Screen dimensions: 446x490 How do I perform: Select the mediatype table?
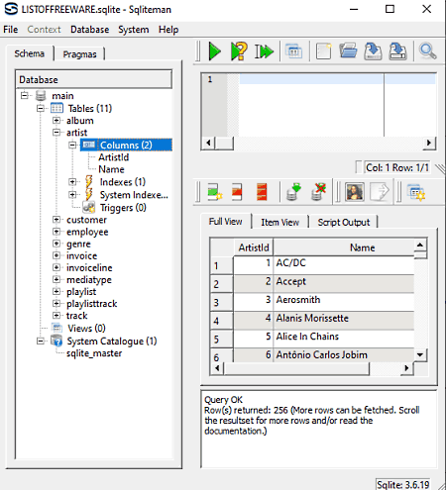(89, 280)
